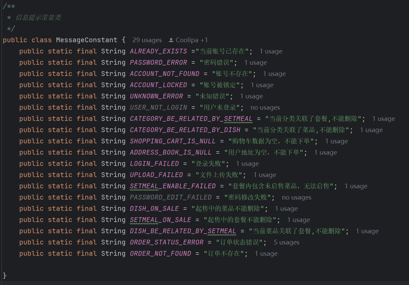Select the ALREADY_EXISTS constant name

tap(158, 51)
